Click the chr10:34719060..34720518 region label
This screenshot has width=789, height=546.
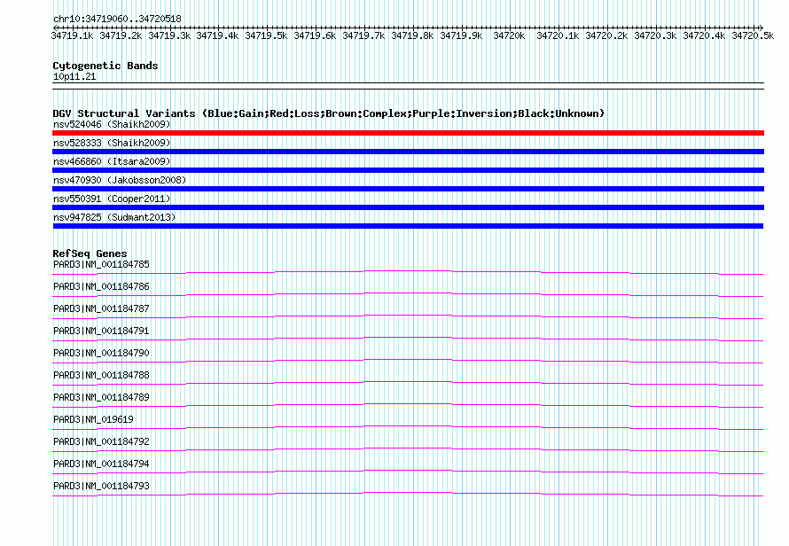pos(117,19)
